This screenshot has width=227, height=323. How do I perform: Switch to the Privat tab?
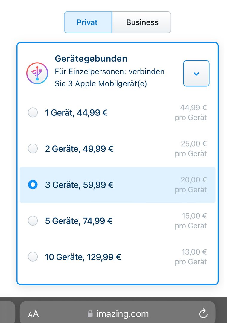pyautogui.click(x=88, y=22)
